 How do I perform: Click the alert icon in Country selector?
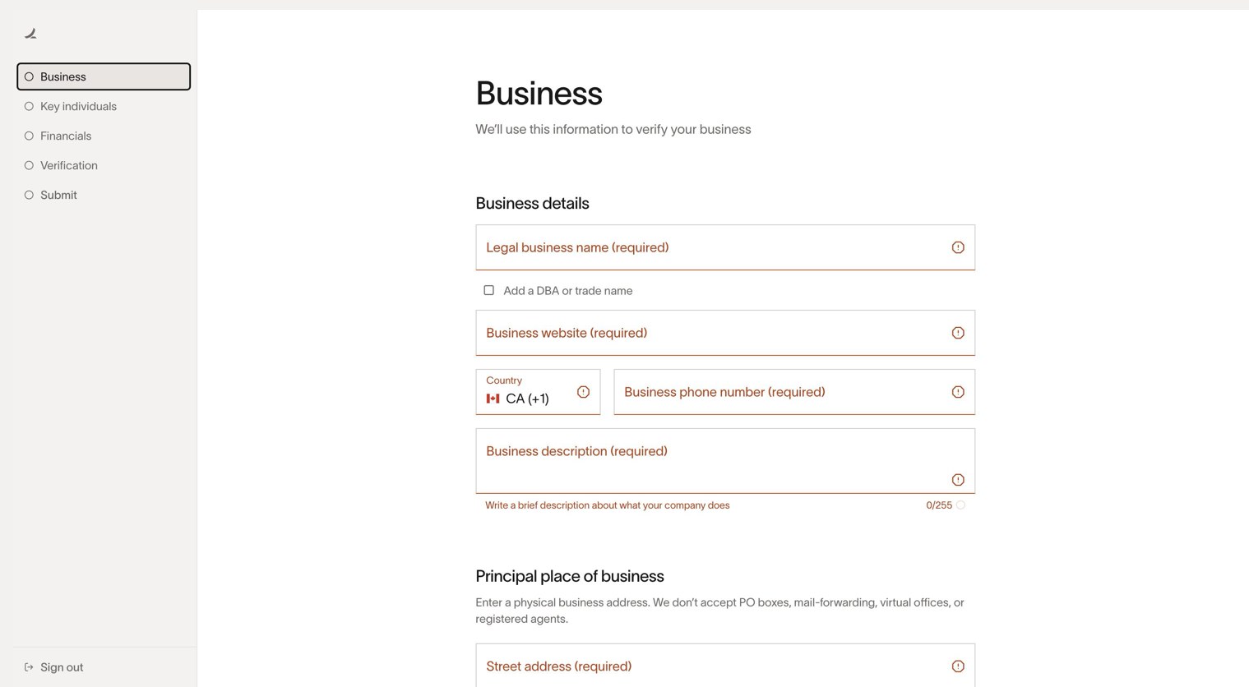583,392
